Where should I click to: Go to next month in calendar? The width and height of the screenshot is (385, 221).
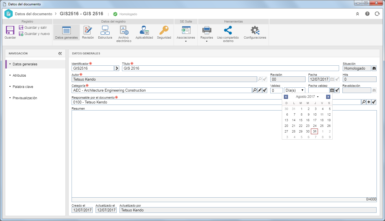328,97
